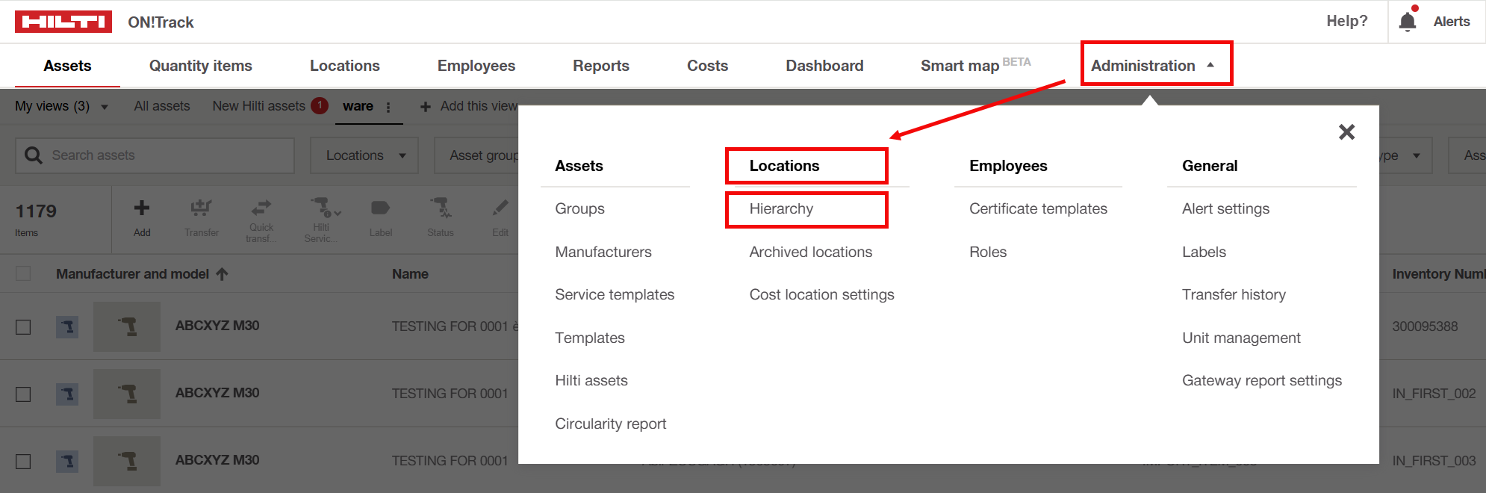The image size is (1486, 493).
Task: Close the Administration menu with X
Action: click(1346, 132)
